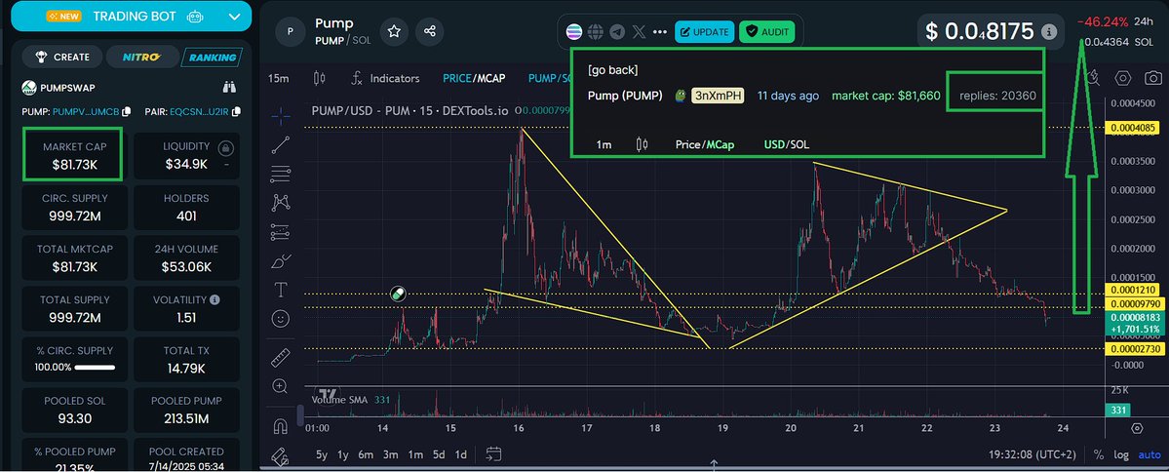Open the NITRO section

pyautogui.click(x=142, y=57)
